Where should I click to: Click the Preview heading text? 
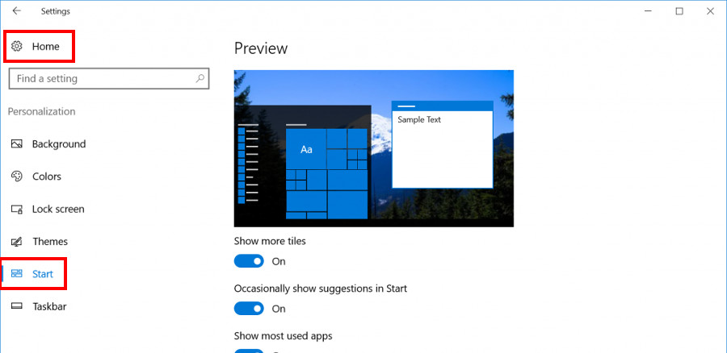point(261,48)
